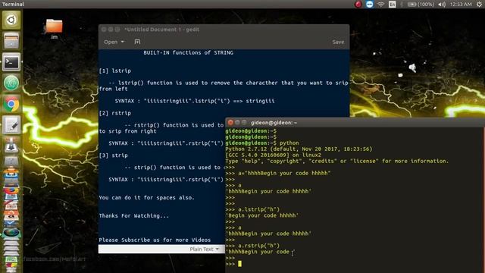Image resolution: width=485 pixels, height=273 pixels.
Task: Open the Files manager in the dock
Action: (x=11, y=41)
